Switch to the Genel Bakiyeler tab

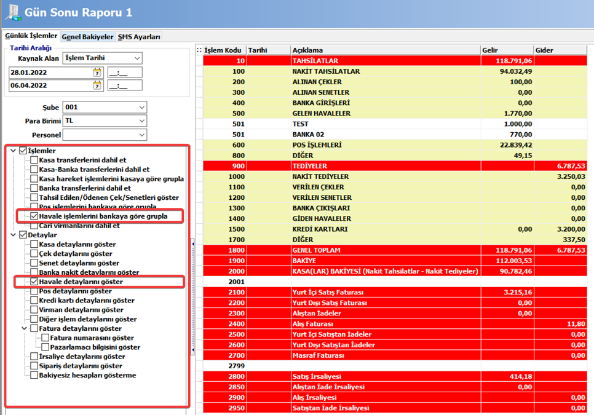pyautogui.click(x=87, y=37)
